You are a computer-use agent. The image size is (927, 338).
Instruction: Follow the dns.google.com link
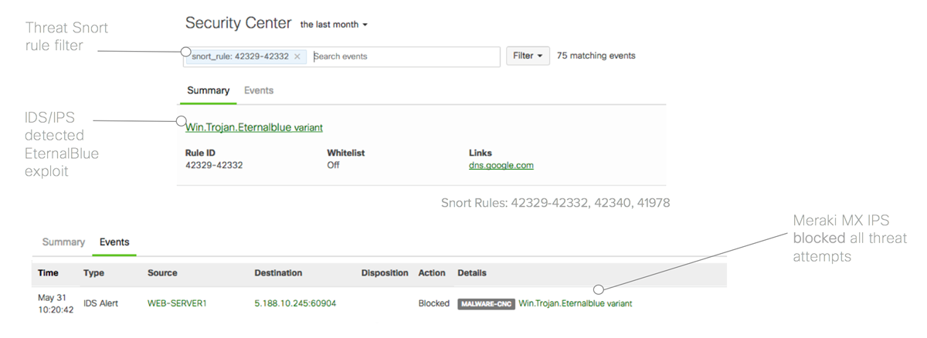tap(501, 165)
